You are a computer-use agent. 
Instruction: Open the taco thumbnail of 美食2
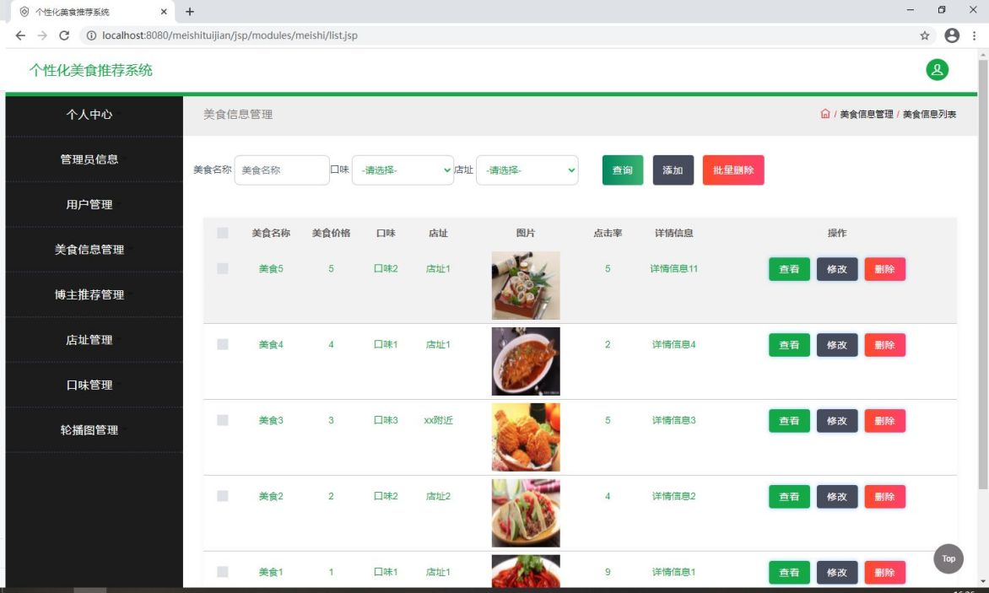click(x=526, y=513)
